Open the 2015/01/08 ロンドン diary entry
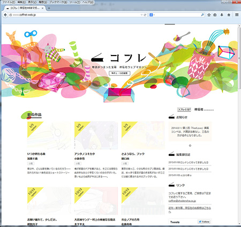 (189, 162)
